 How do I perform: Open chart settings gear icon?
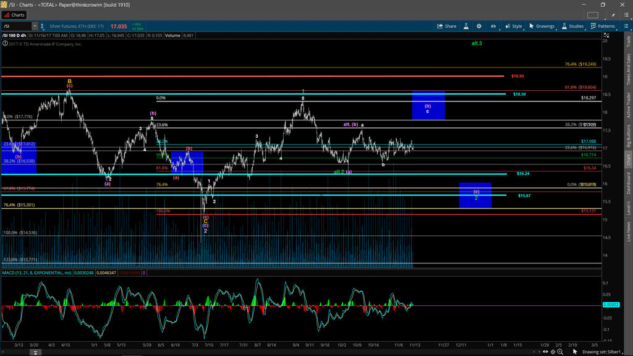(x=479, y=27)
